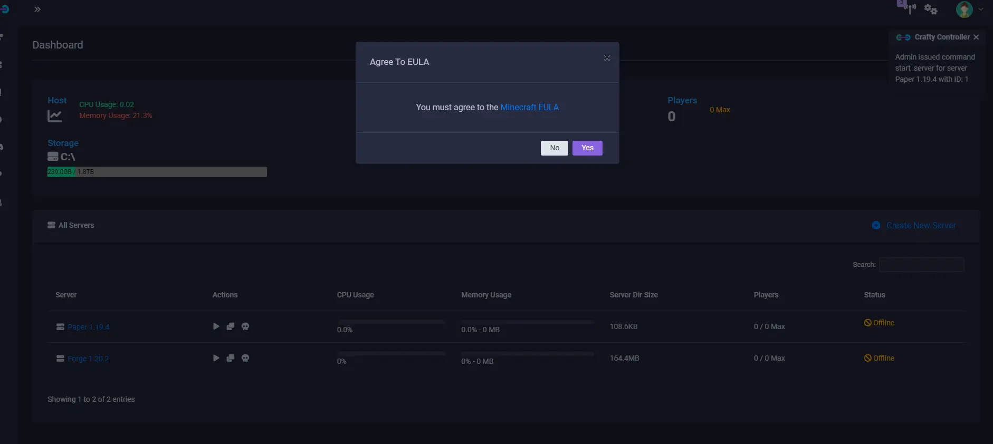
Task: Click the Dashboard page title
Action: point(58,45)
